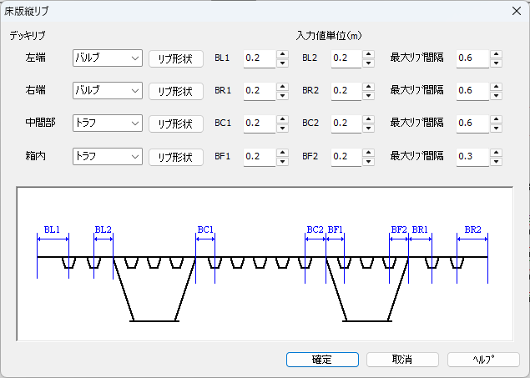Image resolution: width=530 pixels, height=378 pixels.
Task: Click the BR1 label in diagram
Action: click(420, 229)
